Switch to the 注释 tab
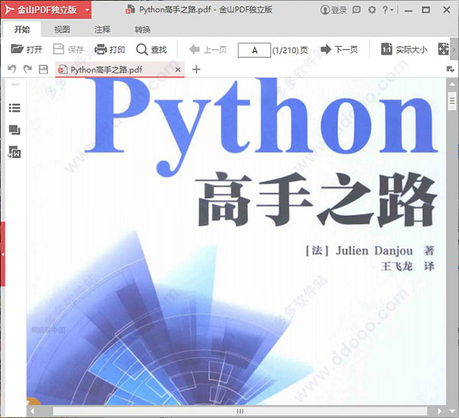The height and width of the screenshot is (418, 459). click(x=103, y=30)
